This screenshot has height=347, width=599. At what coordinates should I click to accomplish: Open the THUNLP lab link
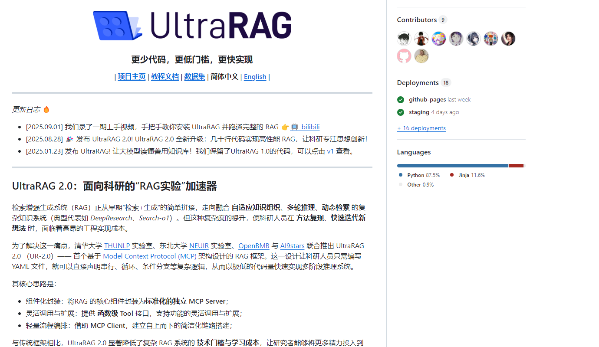tap(117, 246)
